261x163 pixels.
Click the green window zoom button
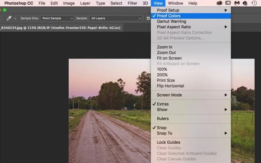pos(5,10)
